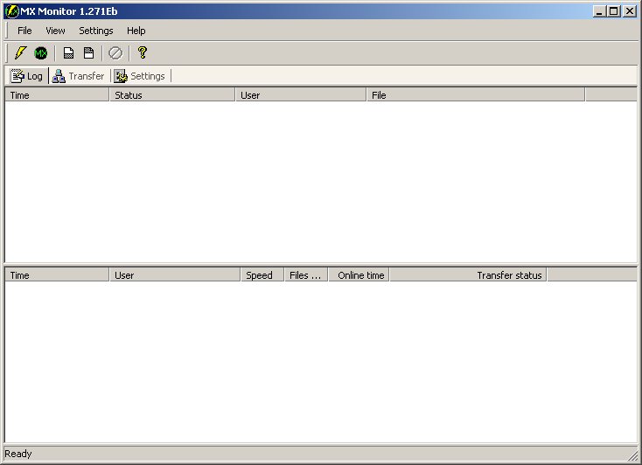642x465 pixels.
Task: Sort lower list by Speed column
Action: click(262, 275)
